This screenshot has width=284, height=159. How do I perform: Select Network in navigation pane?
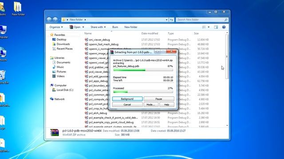[x=59, y=99]
